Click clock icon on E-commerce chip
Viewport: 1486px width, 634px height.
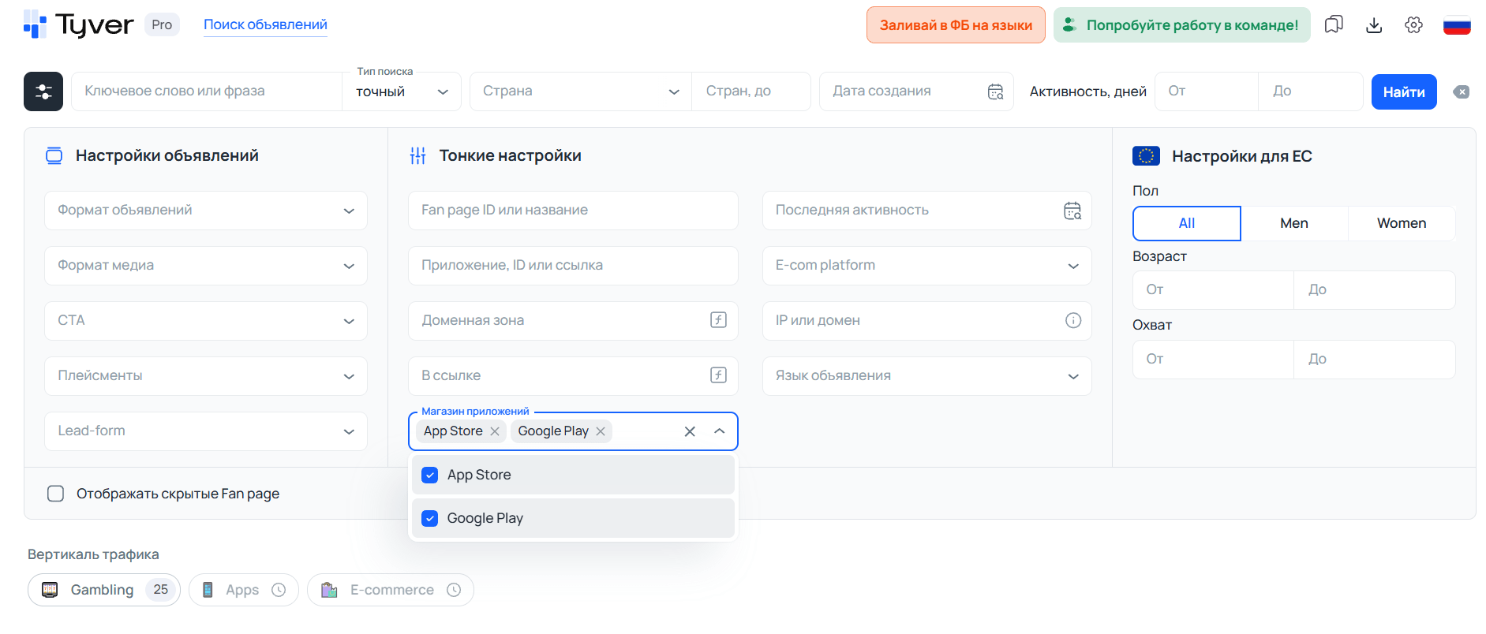click(454, 590)
